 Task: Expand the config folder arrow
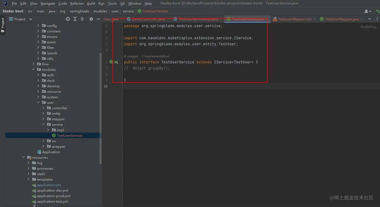(38, 26)
